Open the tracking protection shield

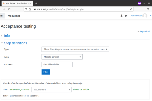26,9
